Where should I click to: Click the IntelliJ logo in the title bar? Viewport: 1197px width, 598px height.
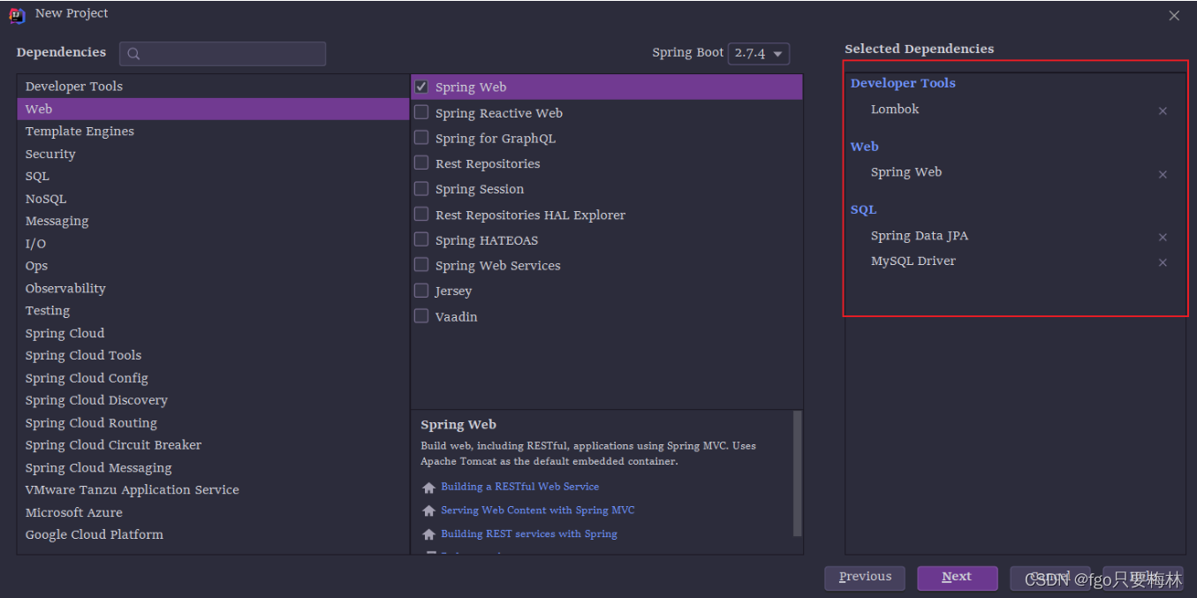coord(18,15)
